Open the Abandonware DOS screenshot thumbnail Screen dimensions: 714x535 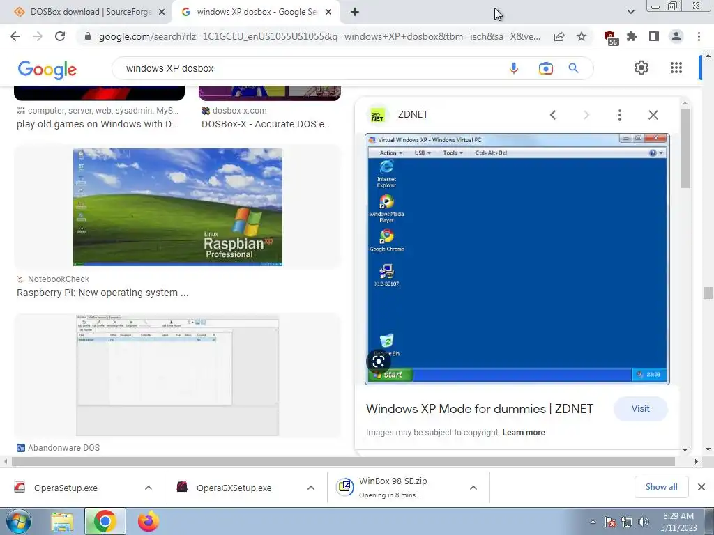[x=178, y=375]
